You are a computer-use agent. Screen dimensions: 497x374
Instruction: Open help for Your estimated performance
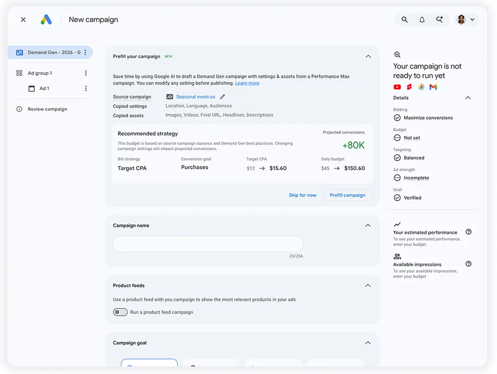pyautogui.click(x=469, y=232)
